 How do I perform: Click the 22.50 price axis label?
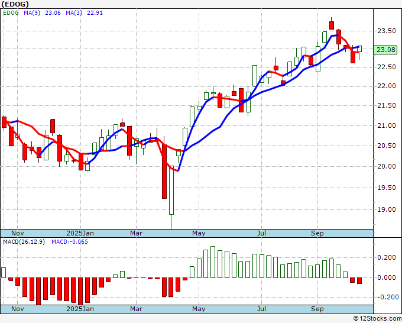387,67
